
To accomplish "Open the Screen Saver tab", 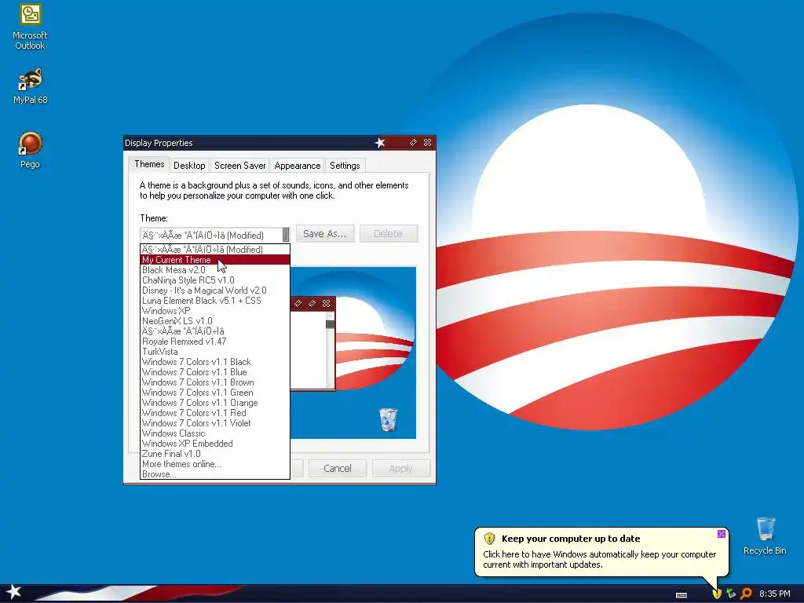I will pos(240,166).
